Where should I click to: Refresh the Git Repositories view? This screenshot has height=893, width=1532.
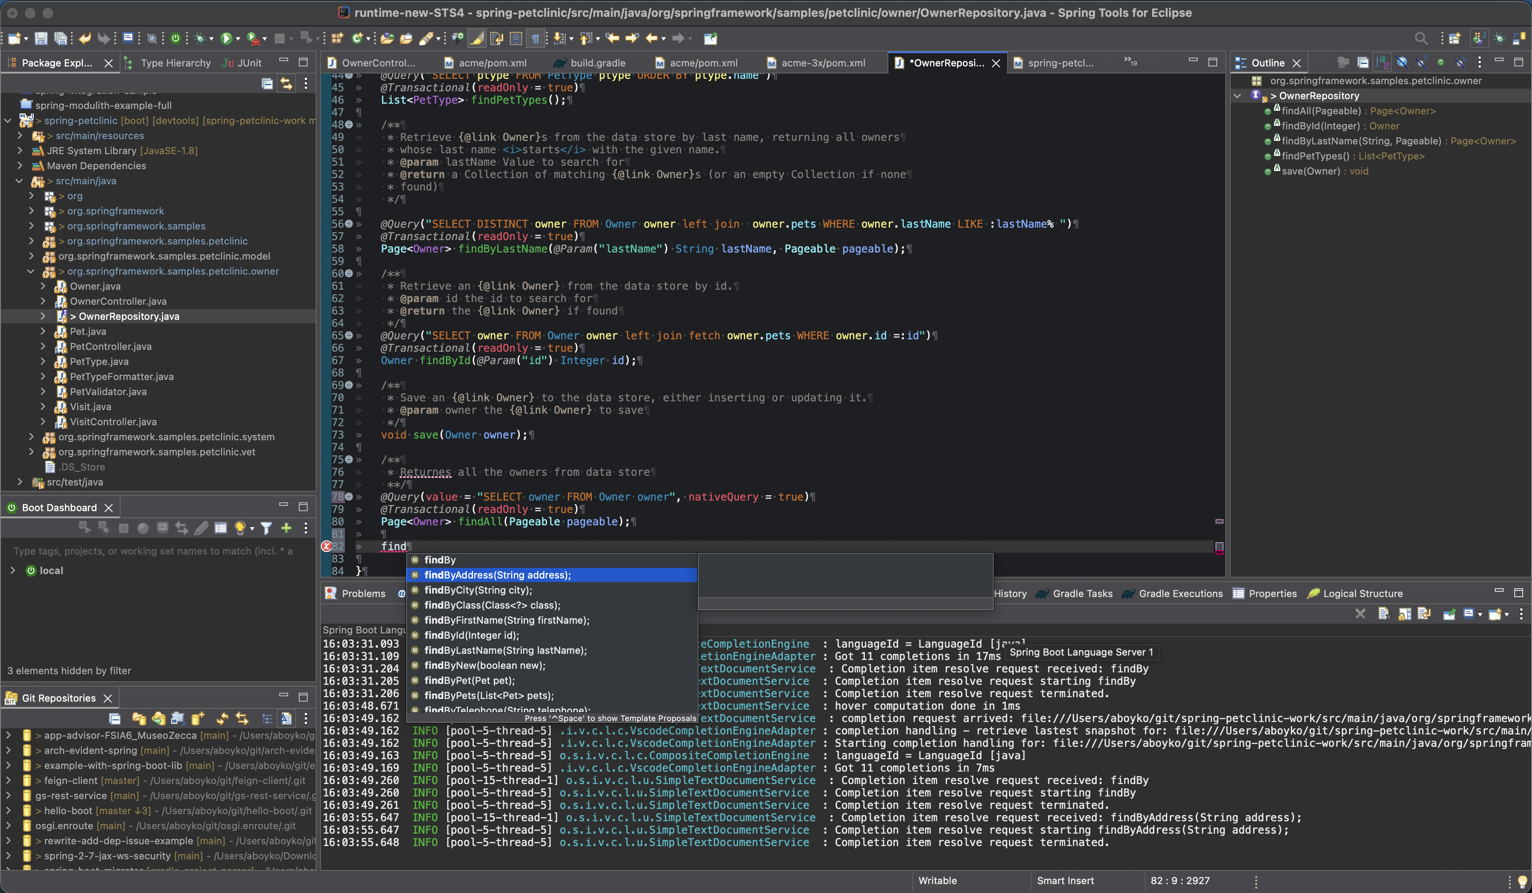[222, 718]
